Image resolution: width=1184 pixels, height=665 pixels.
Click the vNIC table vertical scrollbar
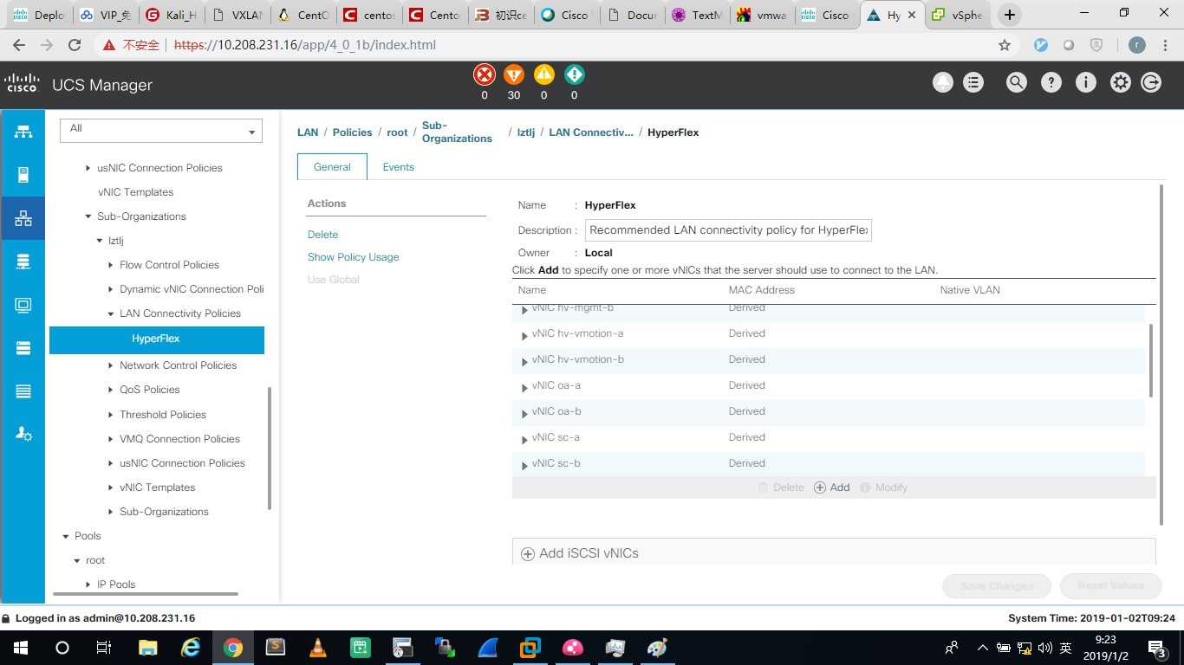click(x=1151, y=360)
